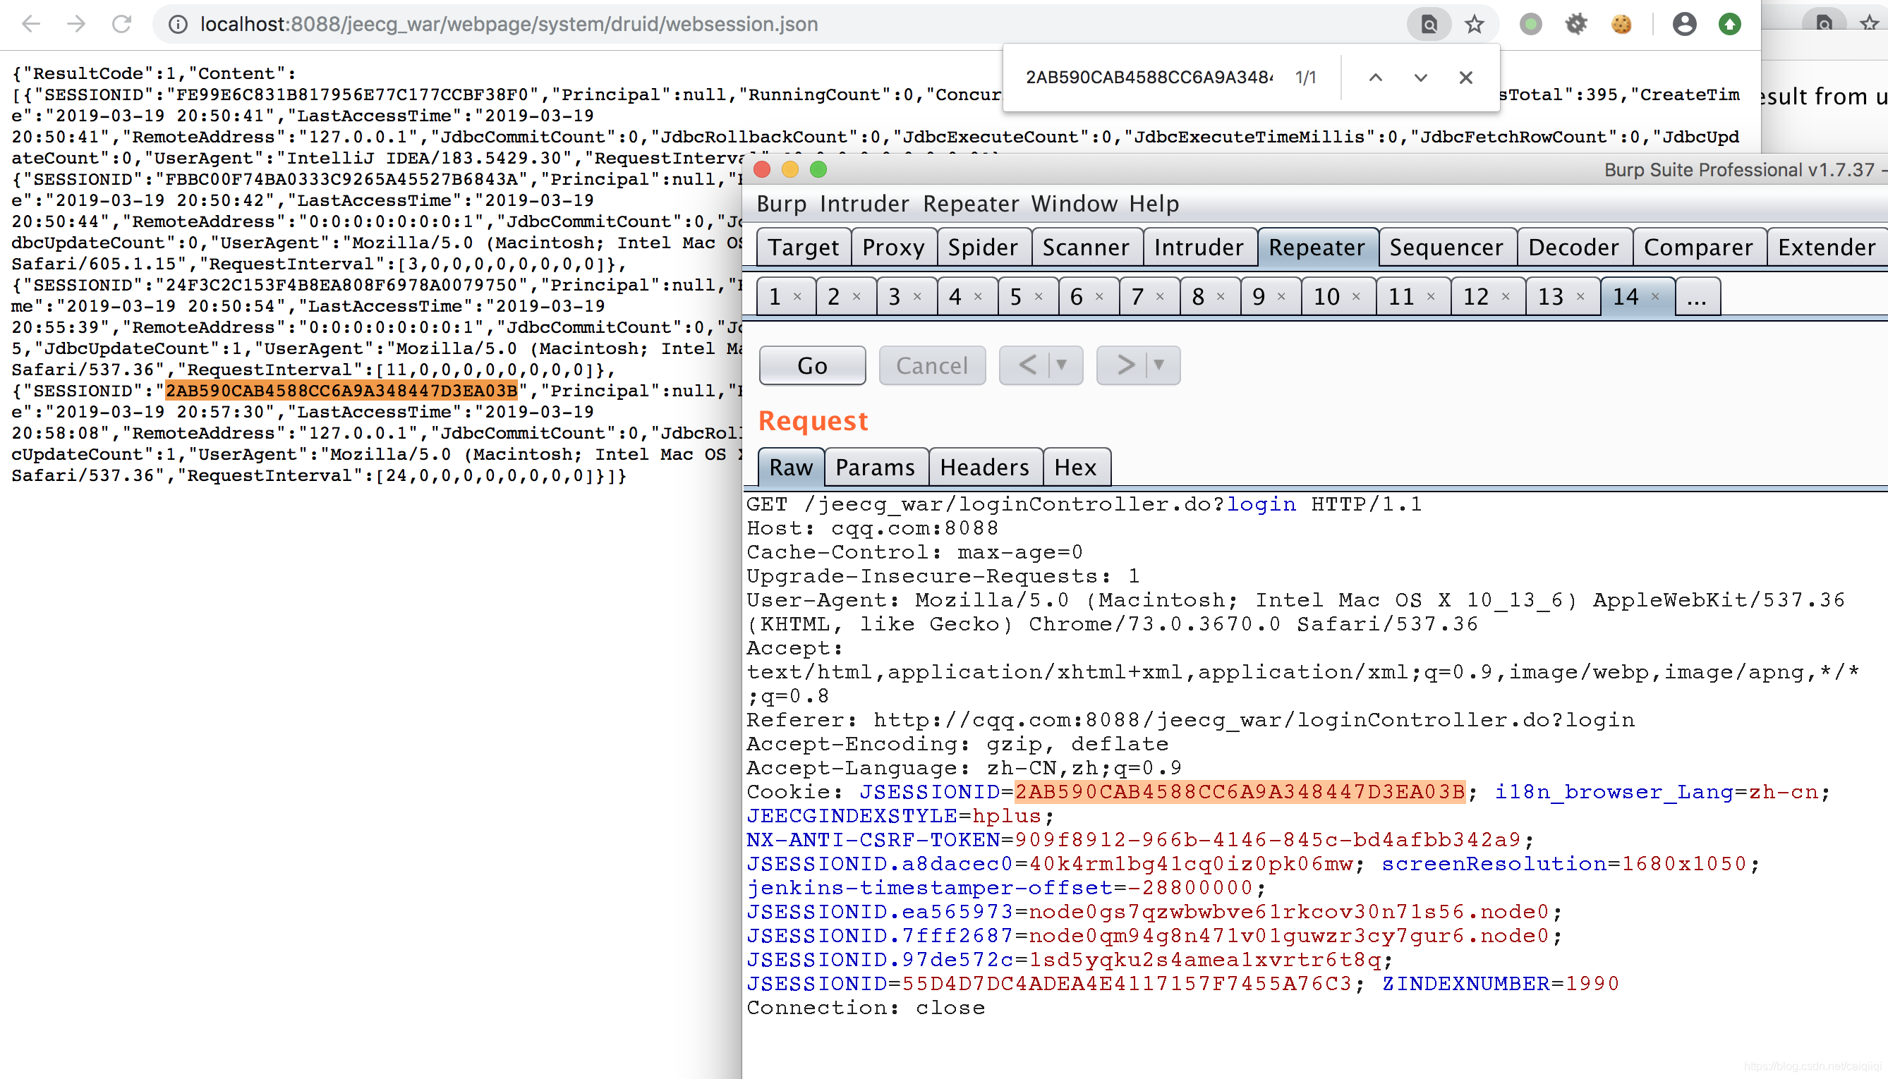1888x1079 pixels.
Task: Go to next find result arrow
Action: coord(1420,77)
